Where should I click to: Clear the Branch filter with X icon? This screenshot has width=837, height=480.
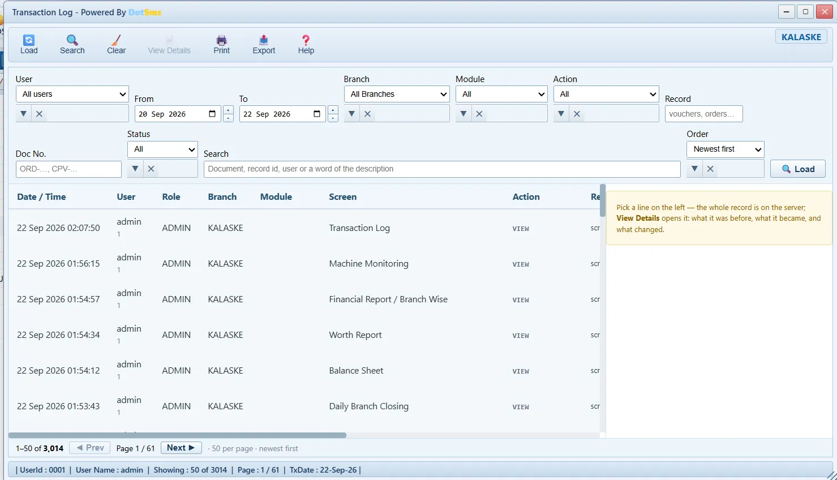367,114
